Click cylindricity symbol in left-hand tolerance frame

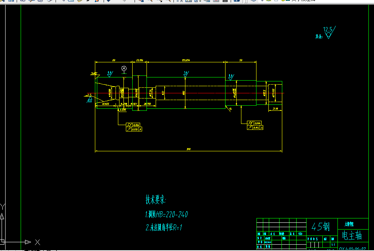tap(129, 125)
